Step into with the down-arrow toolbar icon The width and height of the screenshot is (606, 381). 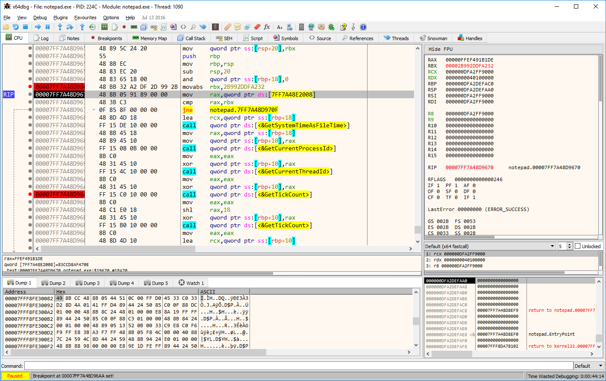pos(60,27)
